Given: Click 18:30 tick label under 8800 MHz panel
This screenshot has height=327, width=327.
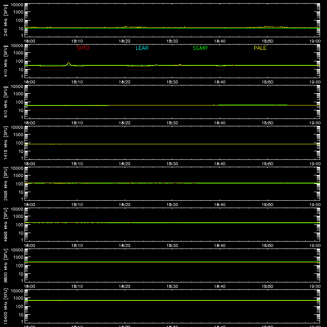Looking at the screenshot, I should tap(172, 287).
